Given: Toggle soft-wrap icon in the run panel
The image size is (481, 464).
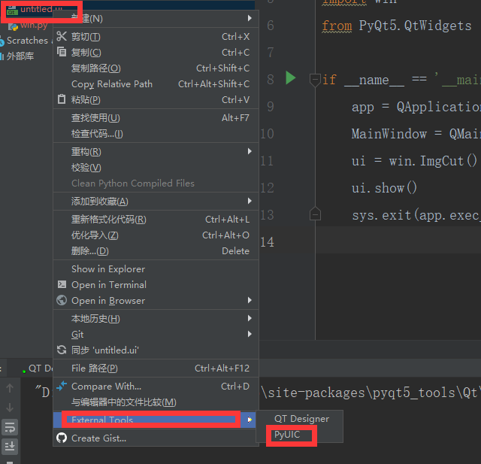Looking at the screenshot, I should 10,427.
